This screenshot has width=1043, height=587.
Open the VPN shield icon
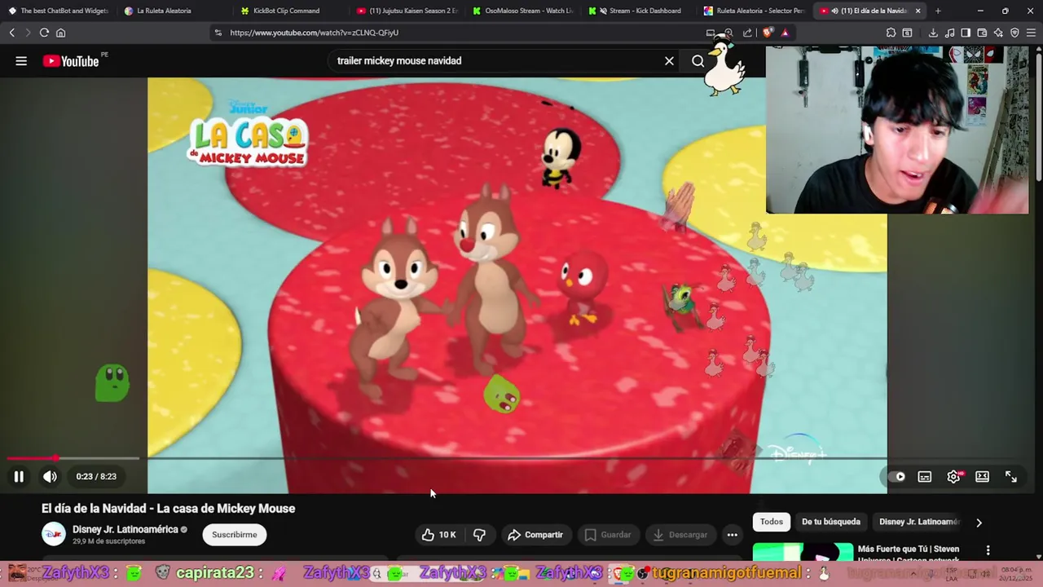(1014, 33)
